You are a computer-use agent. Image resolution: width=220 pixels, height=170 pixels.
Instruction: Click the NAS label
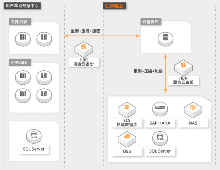click(x=193, y=123)
